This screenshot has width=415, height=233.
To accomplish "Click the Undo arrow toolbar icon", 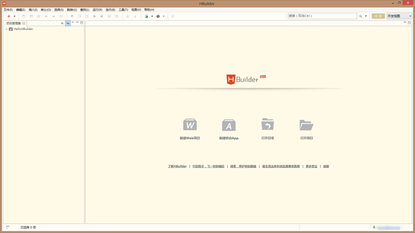I will pos(46,16).
